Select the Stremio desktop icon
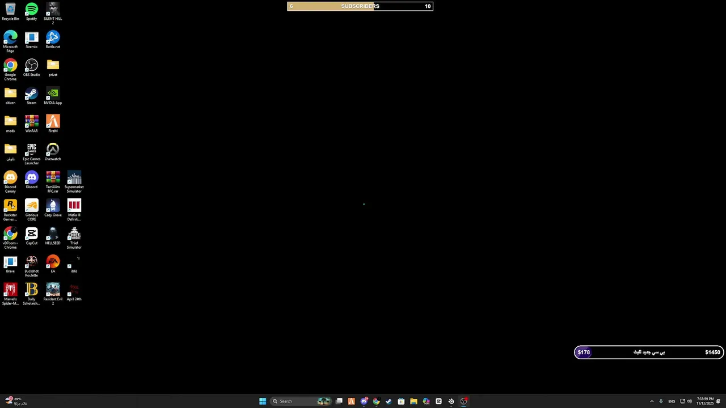 (31, 40)
